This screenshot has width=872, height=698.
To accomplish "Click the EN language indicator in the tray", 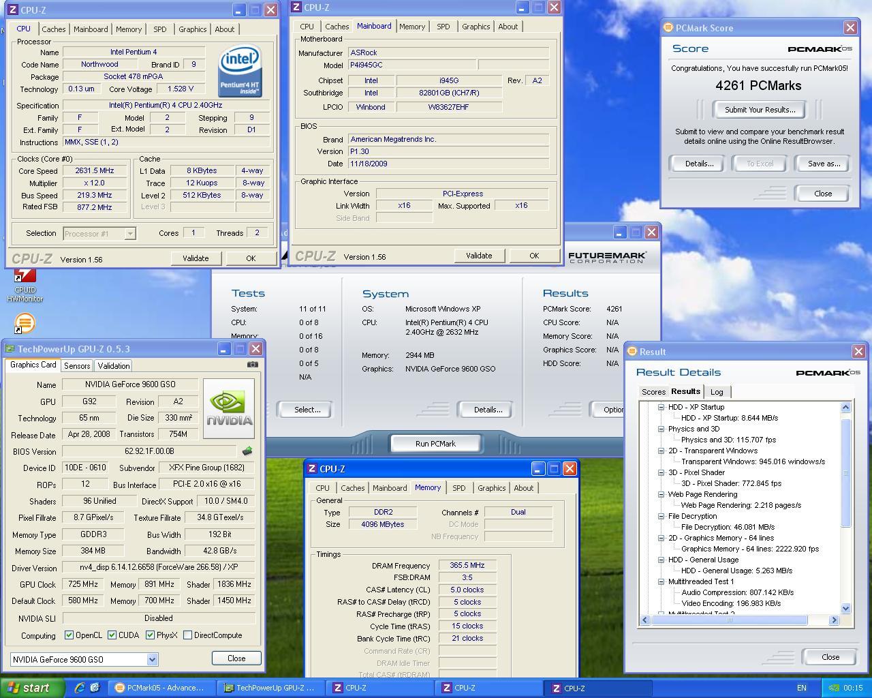I will 802,688.
